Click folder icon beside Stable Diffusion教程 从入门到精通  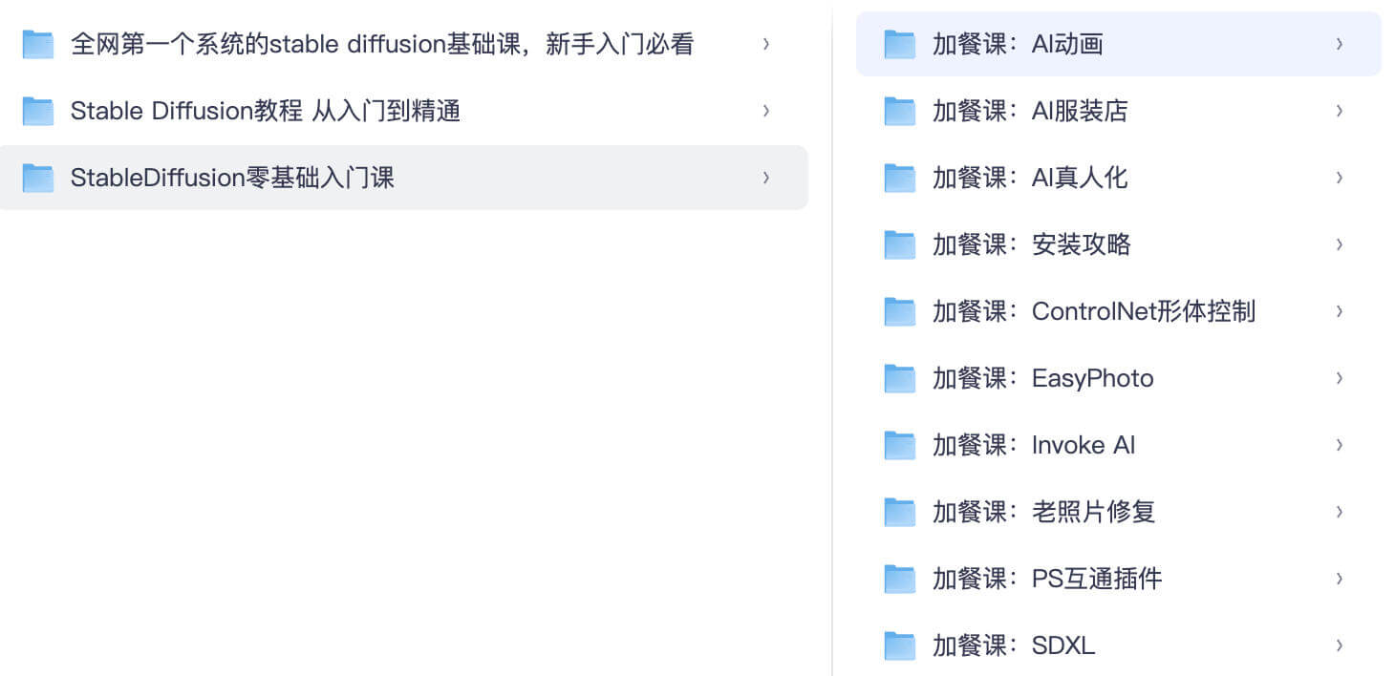[38, 111]
